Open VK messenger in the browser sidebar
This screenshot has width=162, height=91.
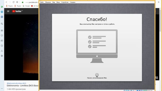[x=2, y=17]
